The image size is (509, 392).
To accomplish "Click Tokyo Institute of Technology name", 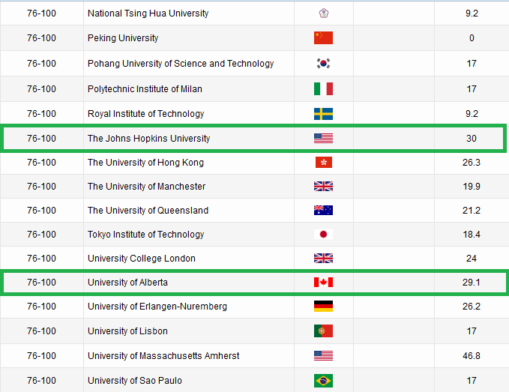I will coord(145,235).
